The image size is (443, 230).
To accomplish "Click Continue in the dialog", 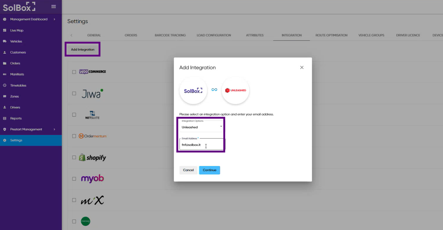I will 209,170.
